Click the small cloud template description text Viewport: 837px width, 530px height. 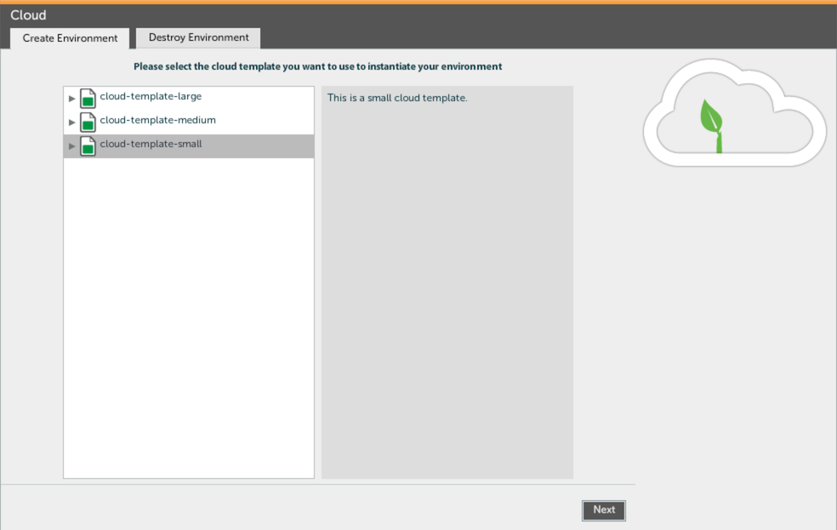tap(397, 98)
